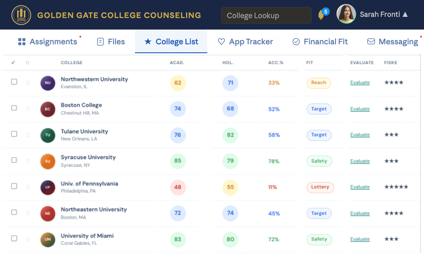
Task: Check the Northwestern University checkbox
Action: [x=14, y=82]
